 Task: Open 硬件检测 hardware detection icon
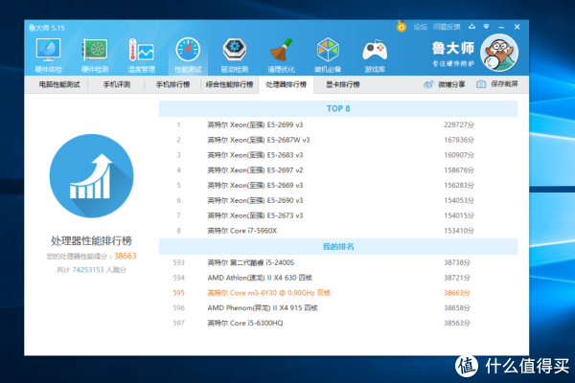(95, 55)
